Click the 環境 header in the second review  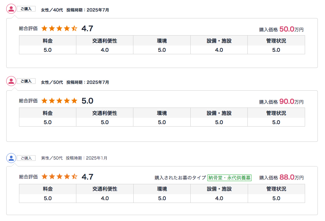coord(162,113)
